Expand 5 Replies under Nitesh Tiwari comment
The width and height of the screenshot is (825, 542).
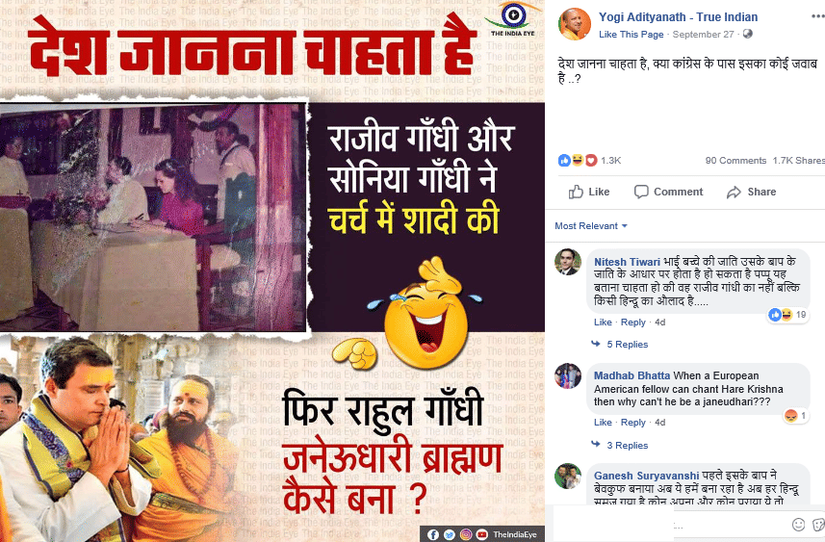point(627,344)
